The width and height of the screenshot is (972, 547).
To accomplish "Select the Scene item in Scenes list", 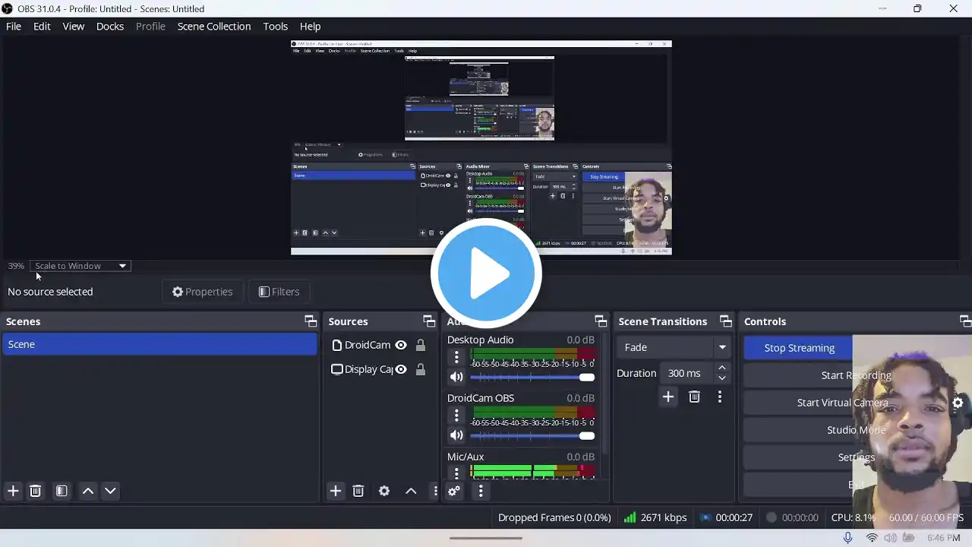I will point(159,344).
